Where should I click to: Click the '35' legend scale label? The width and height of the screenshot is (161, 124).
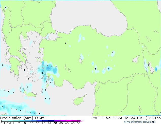coord(61,123)
